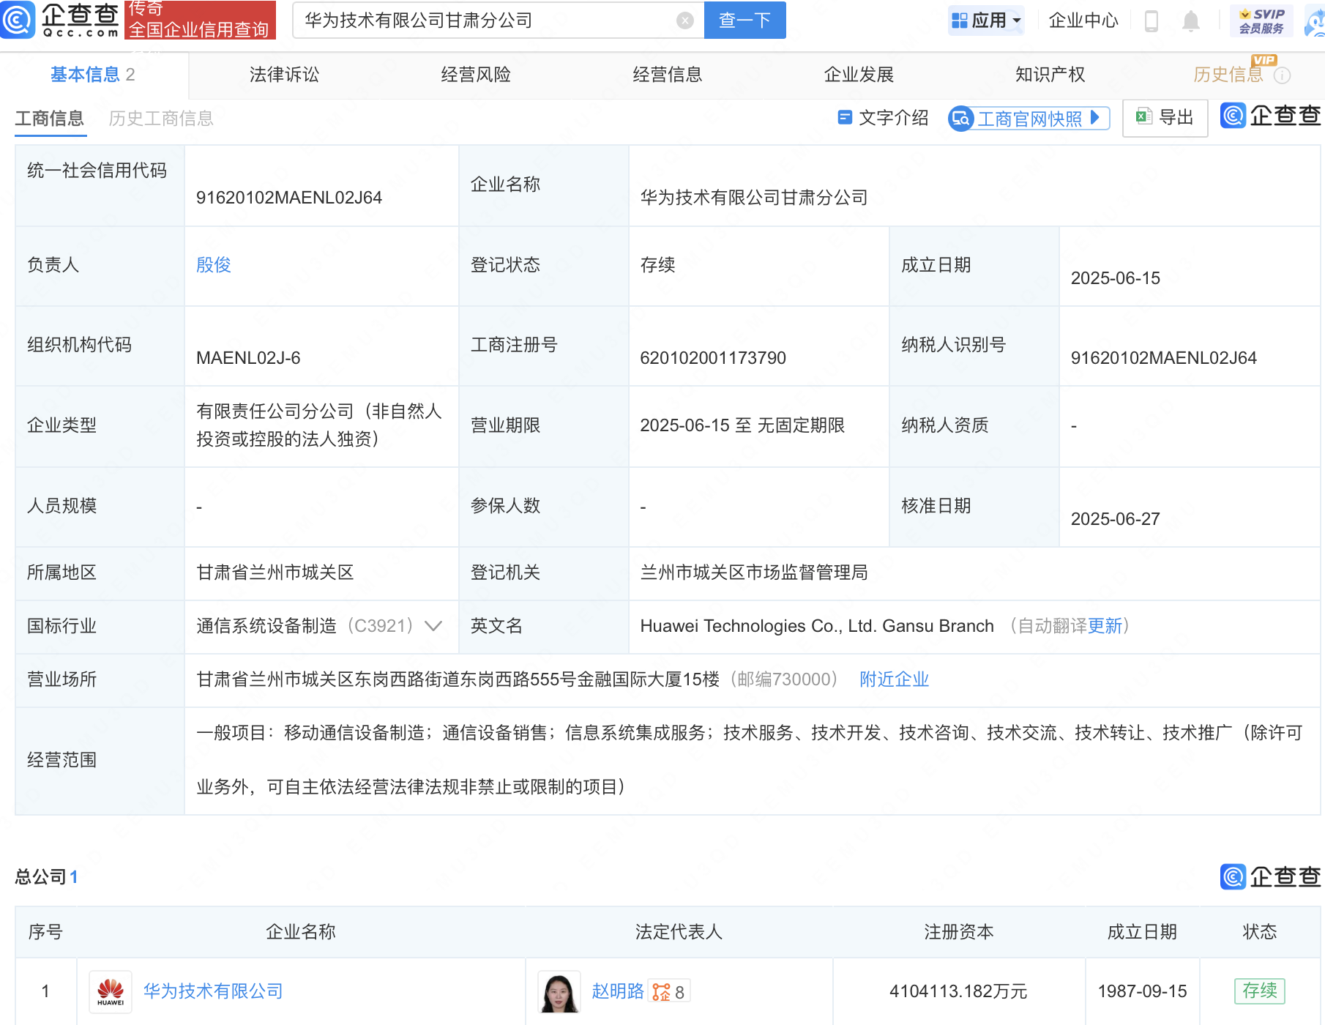Select approval date 2025-06-27
This screenshot has width=1325, height=1025.
point(1116,519)
